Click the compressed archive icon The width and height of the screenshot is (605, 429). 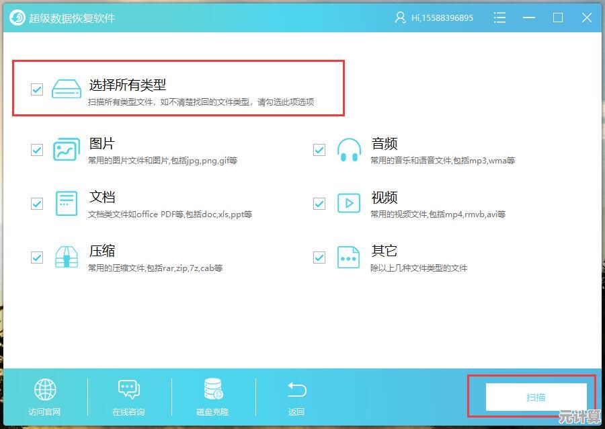point(67,257)
